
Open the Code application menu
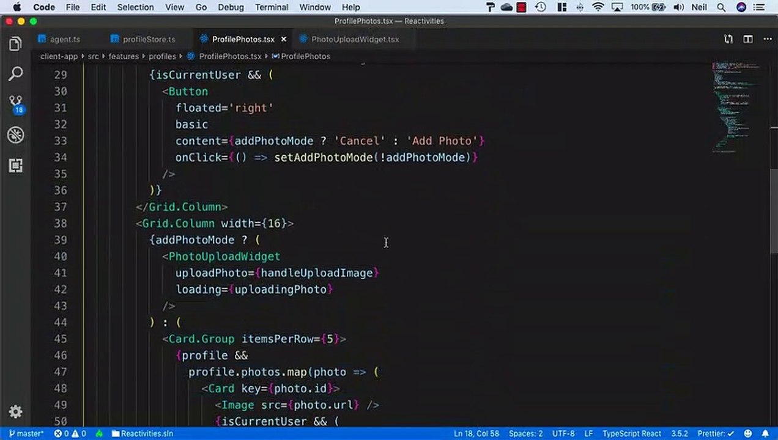click(x=44, y=7)
